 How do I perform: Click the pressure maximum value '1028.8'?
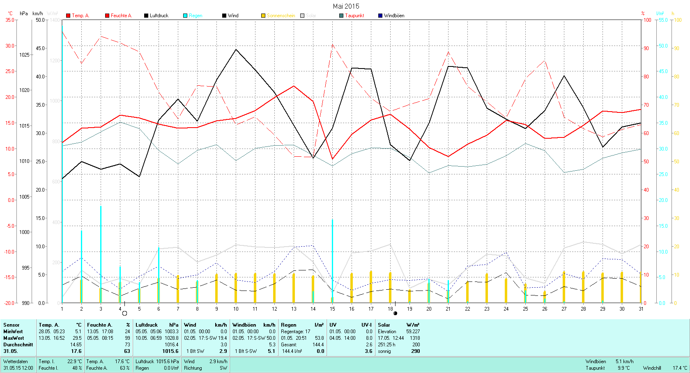[x=172, y=338]
